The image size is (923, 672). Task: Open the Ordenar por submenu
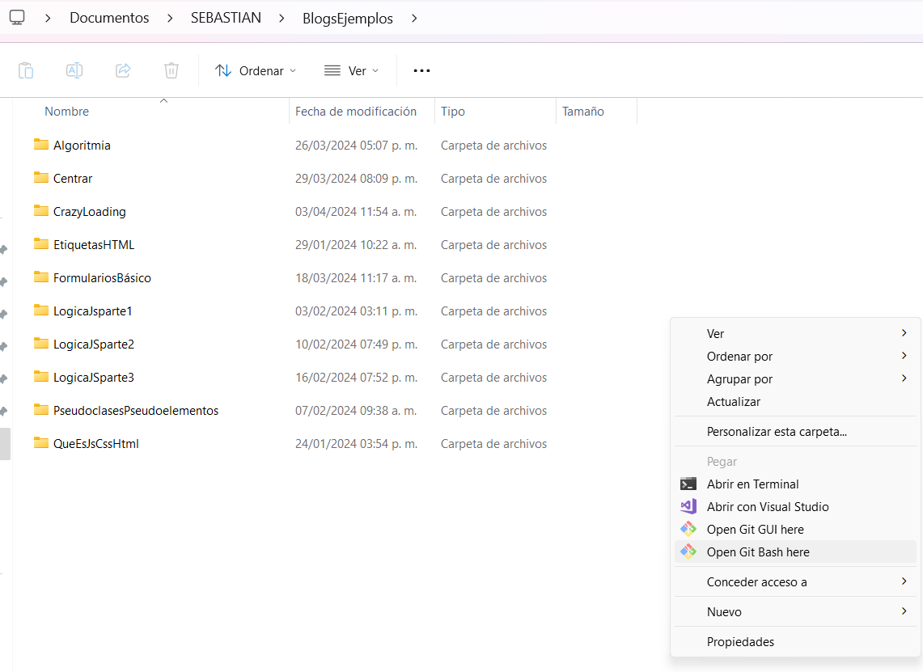[795, 356]
